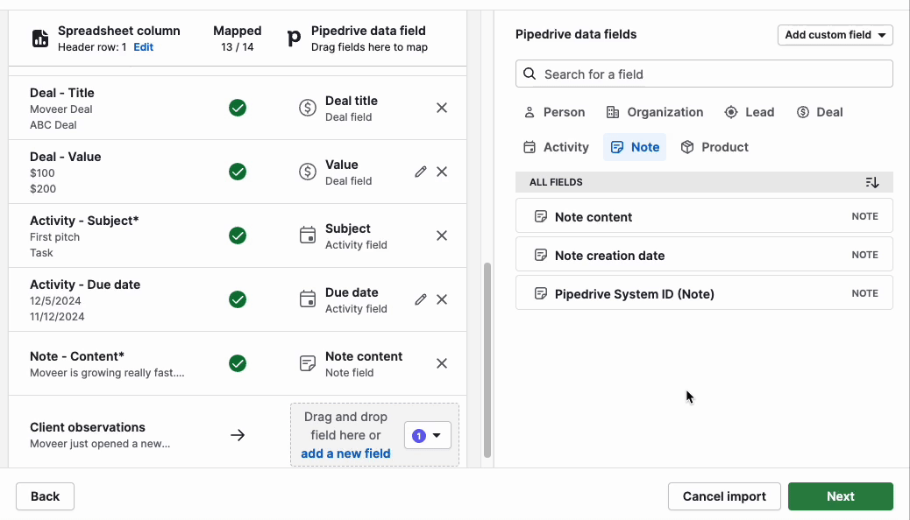Cancel the import

point(724,496)
